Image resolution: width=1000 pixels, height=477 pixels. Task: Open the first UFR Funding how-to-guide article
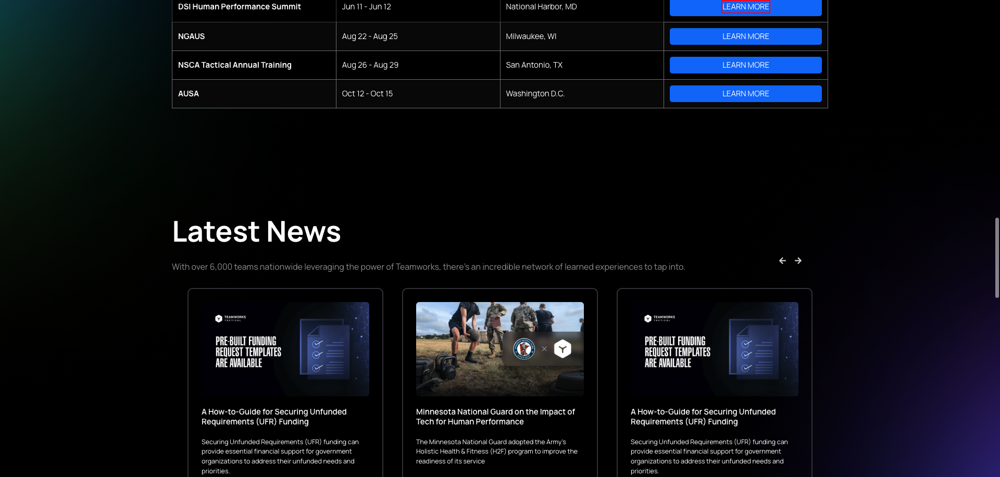[274, 417]
